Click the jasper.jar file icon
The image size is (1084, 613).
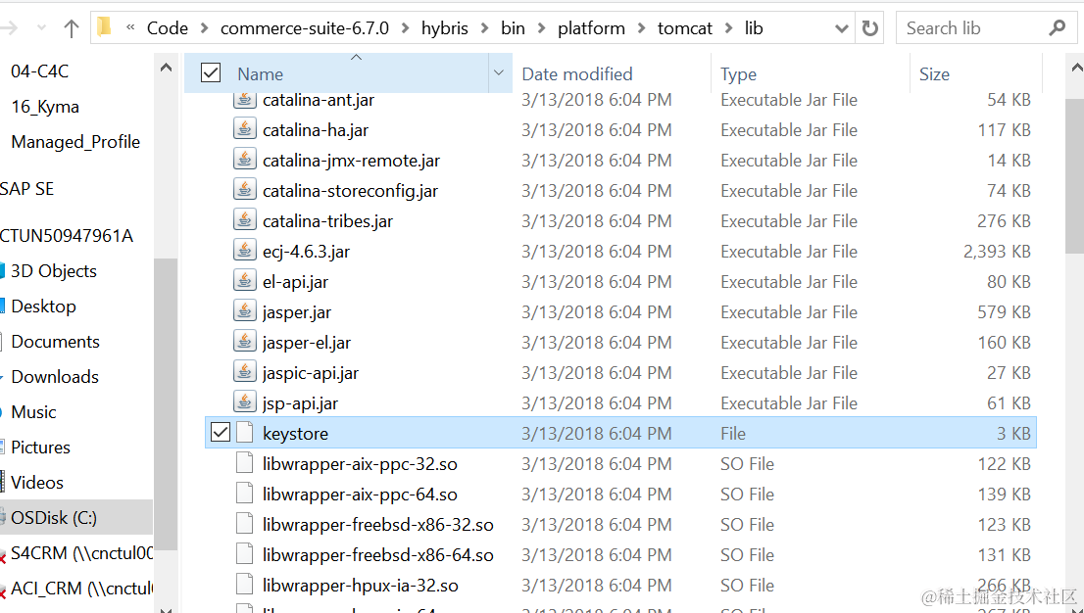click(245, 311)
